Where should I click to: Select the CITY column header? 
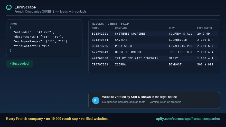[x=172, y=28]
